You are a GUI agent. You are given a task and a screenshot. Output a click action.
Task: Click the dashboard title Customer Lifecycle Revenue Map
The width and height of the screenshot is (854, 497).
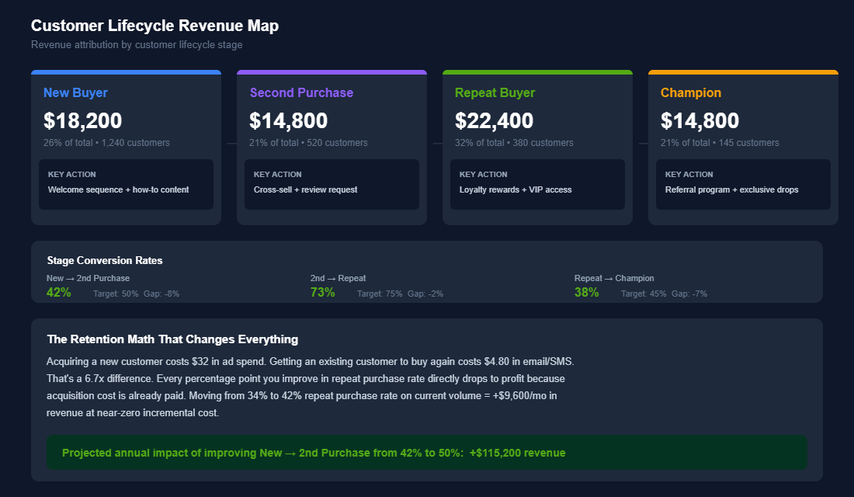154,26
